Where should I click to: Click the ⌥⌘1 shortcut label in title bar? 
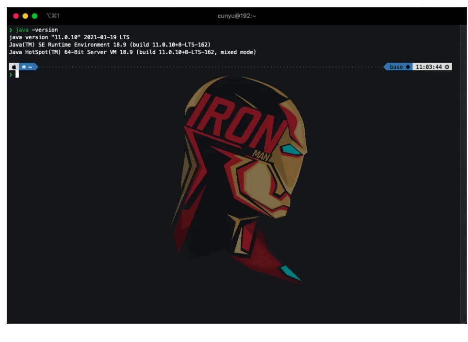click(x=53, y=16)
